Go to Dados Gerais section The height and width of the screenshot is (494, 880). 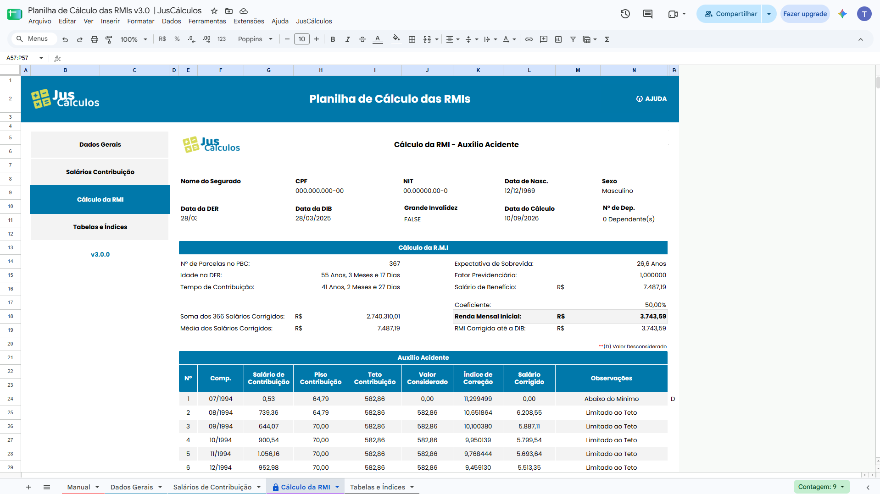click(100, 144)
